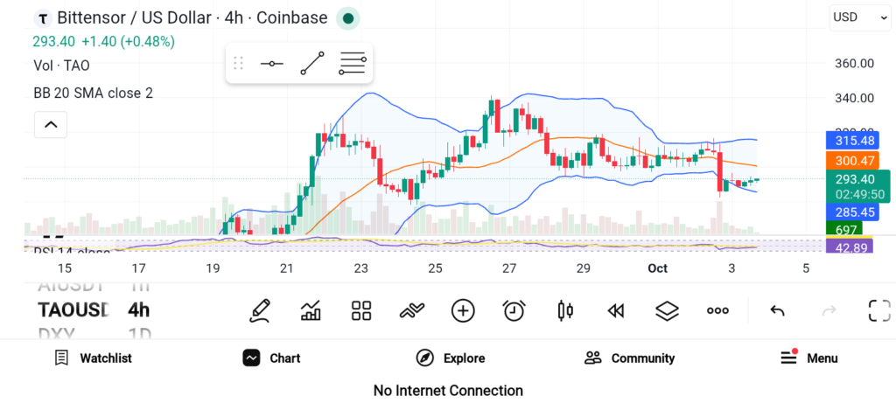Open the USD currency dropdown

(859, 17)
